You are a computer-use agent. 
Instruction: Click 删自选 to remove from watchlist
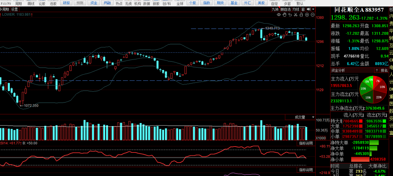[x=286, y=9]
